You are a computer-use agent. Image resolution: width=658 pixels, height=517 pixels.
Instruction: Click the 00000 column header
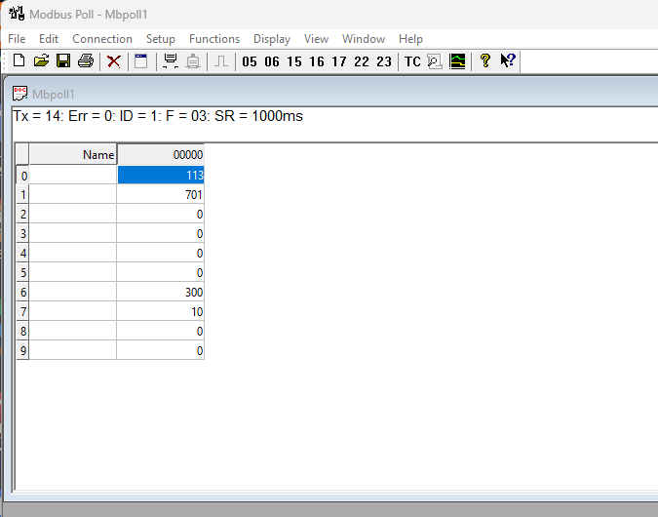(x=161, y=154)
